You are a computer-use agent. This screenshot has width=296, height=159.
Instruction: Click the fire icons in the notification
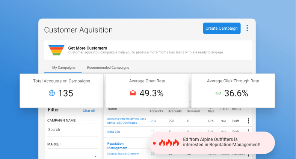tap(169, 143)
